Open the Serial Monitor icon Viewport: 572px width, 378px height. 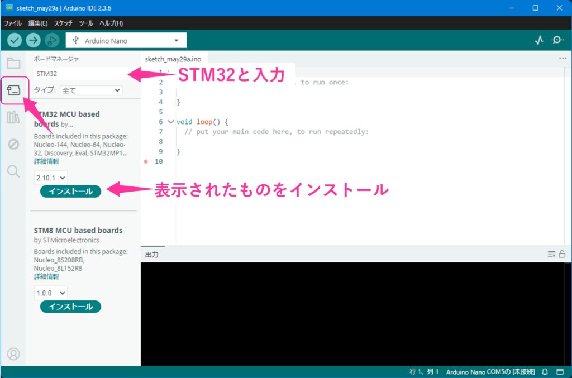point(557,40)
